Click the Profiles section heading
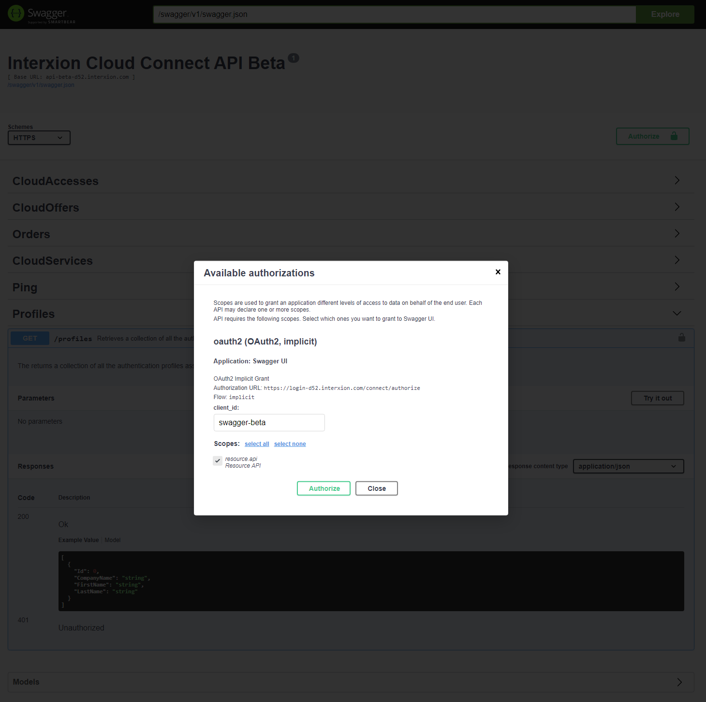This screenshot has height=702, width=706. point(33,314)
